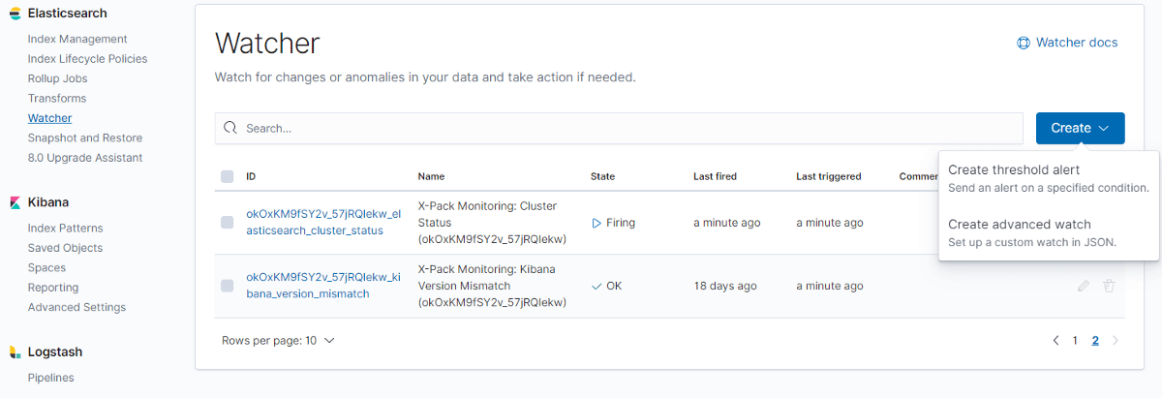Select the elasticsearch_cluster_status watch checkbox
This screenshot has width=1162, height=398.
coord(228,223)
